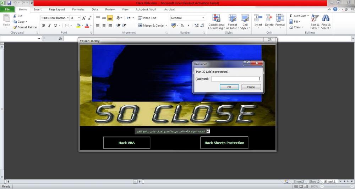
Task: Open Cell Styles gallery
Action: point(245,22)
